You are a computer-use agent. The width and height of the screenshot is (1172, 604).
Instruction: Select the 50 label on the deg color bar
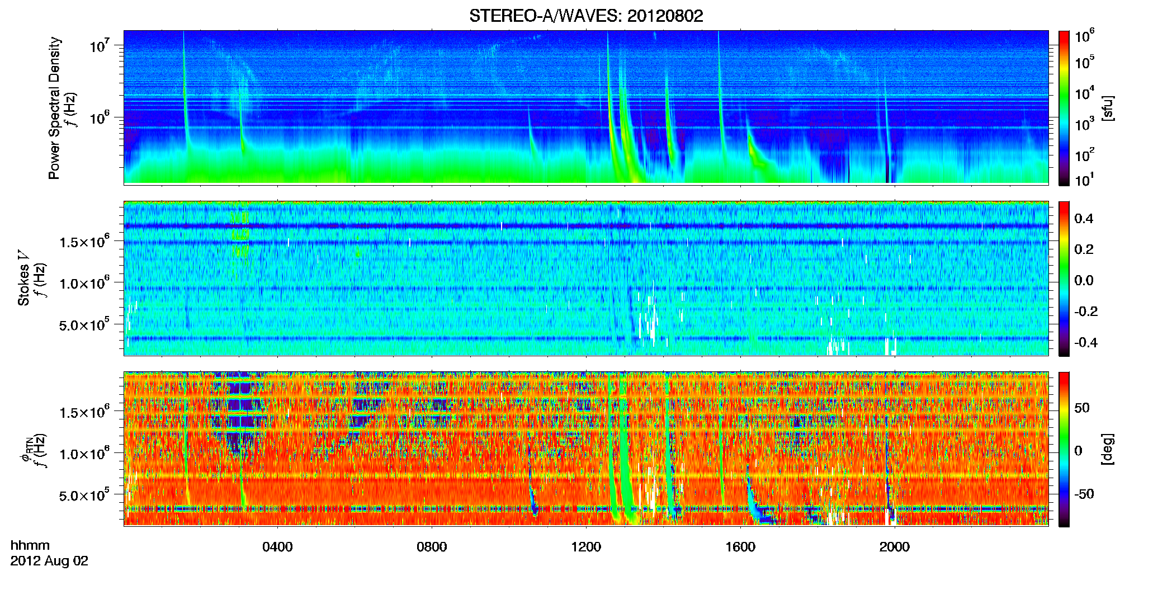(x=1082, y=408)
